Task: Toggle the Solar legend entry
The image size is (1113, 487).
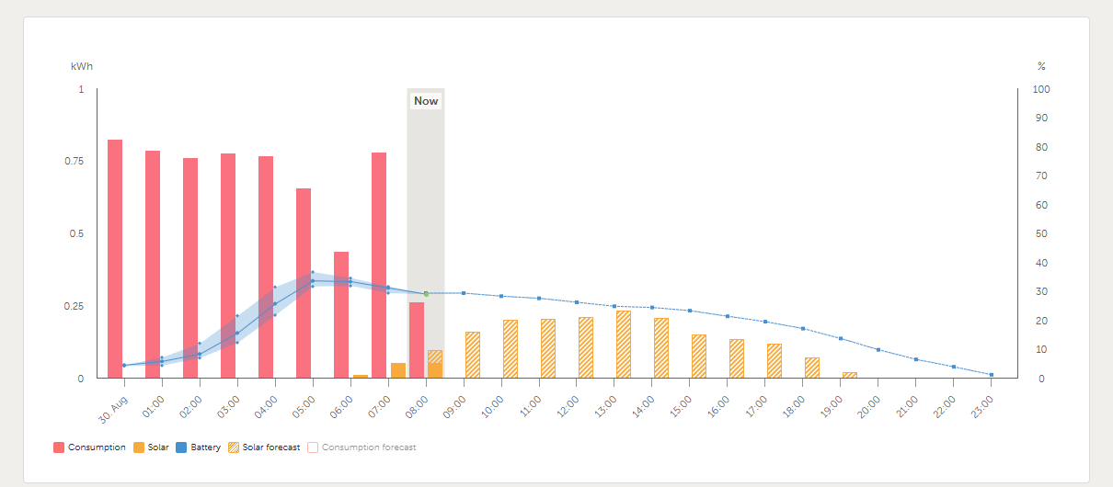Action: (x=151, y=447)
